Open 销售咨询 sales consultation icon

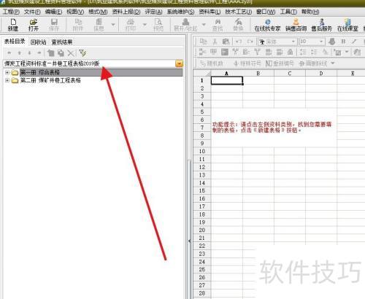pyautogui.click(x=296, y=26)
